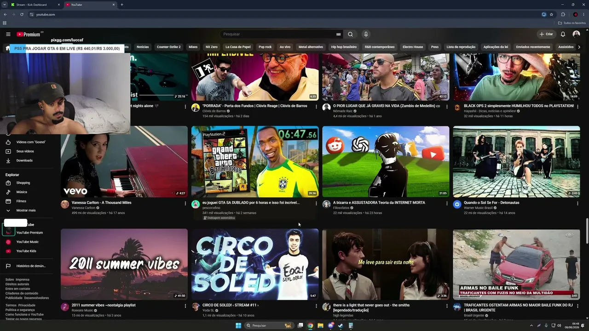Select the Notícias filter chip
This screenshot has width=589, height=331.
[143, 47]
